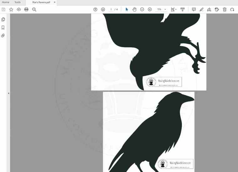238x172 pixels.
Task: Open the Tools tab
Action: pyautogui.click(x=18, y=2)
